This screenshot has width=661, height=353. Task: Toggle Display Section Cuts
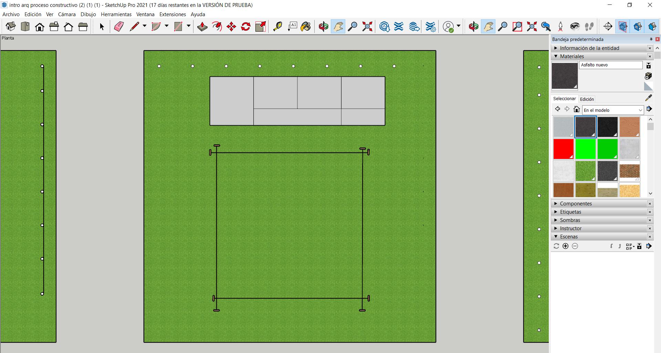pyautogui.click(x=637, y=26)
